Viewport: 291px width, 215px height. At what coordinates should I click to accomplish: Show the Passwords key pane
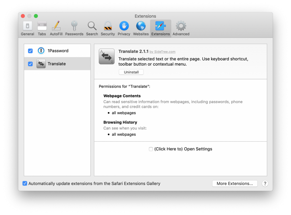(x=74, y=28)
